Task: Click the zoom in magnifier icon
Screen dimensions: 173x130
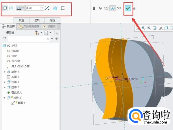Action: click(x=143, y=28)
